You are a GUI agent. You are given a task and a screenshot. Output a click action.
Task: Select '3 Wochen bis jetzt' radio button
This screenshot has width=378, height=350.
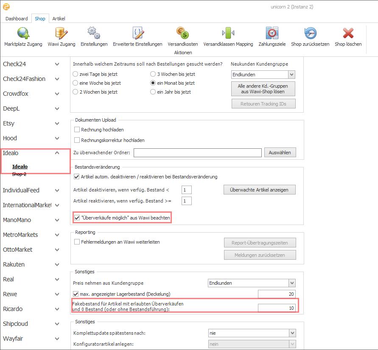pos(153,74)
